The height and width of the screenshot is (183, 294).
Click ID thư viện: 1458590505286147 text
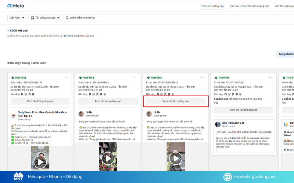click(26, 82)
